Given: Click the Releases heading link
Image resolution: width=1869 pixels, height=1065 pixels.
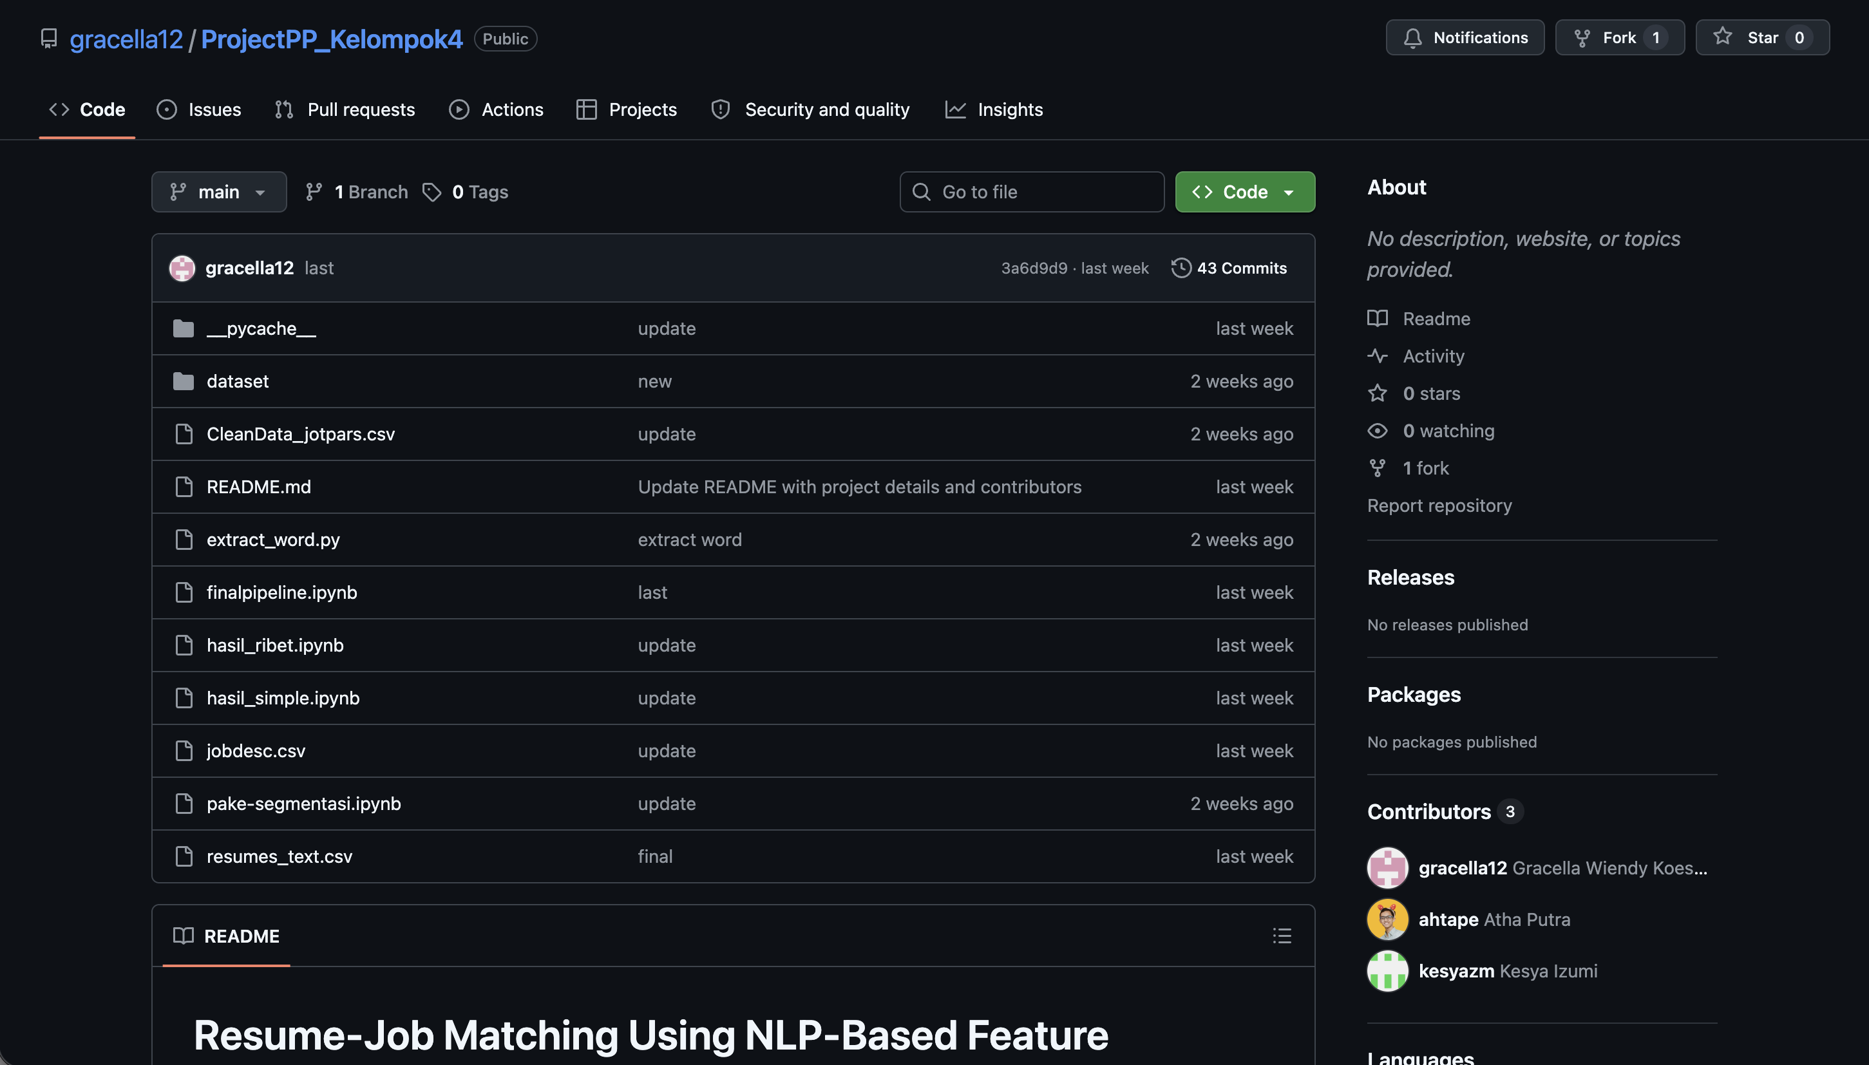Looking at the screenshot, I should click(1410, 577).
